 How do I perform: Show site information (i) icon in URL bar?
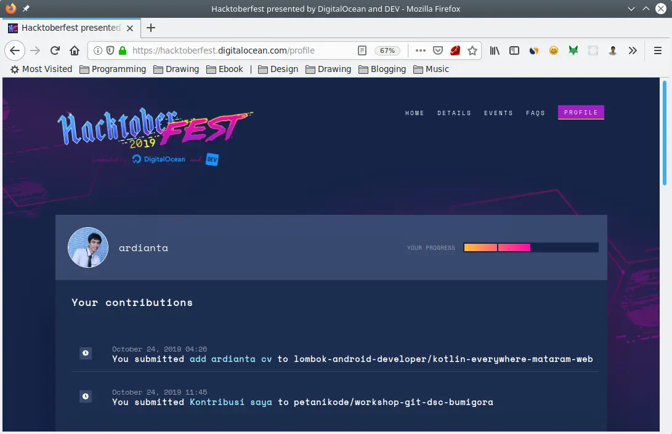(98, 50)
